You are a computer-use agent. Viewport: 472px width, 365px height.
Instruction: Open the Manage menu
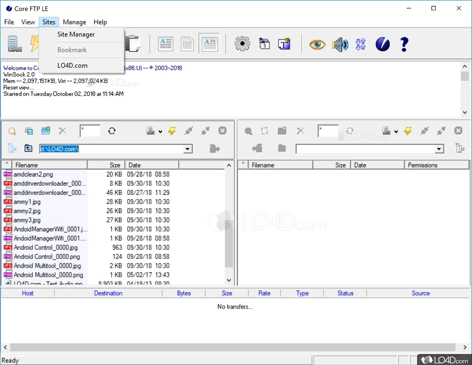pyautogui.click(x=74, y=22)
